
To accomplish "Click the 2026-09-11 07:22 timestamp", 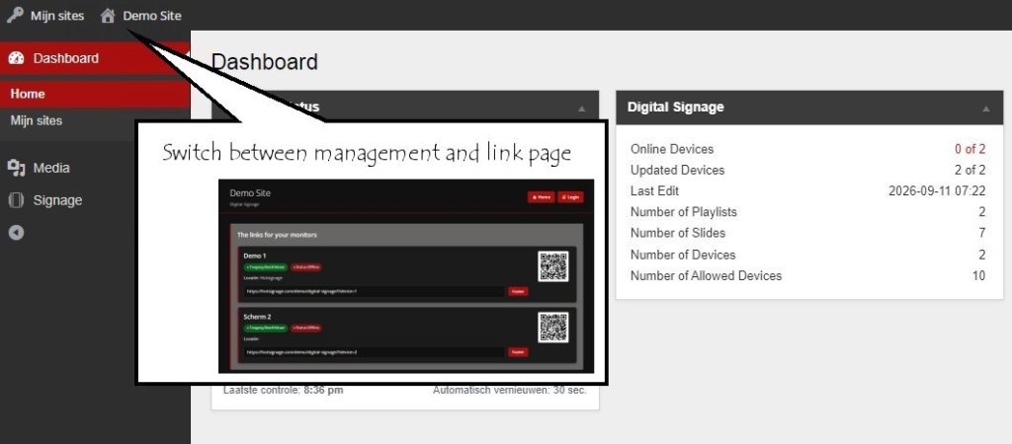I will click(x=937, y=190).
